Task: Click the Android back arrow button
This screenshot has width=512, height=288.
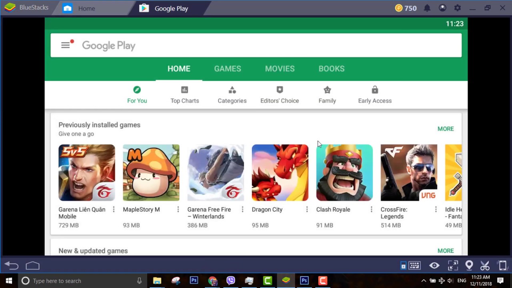Action: 12,266
